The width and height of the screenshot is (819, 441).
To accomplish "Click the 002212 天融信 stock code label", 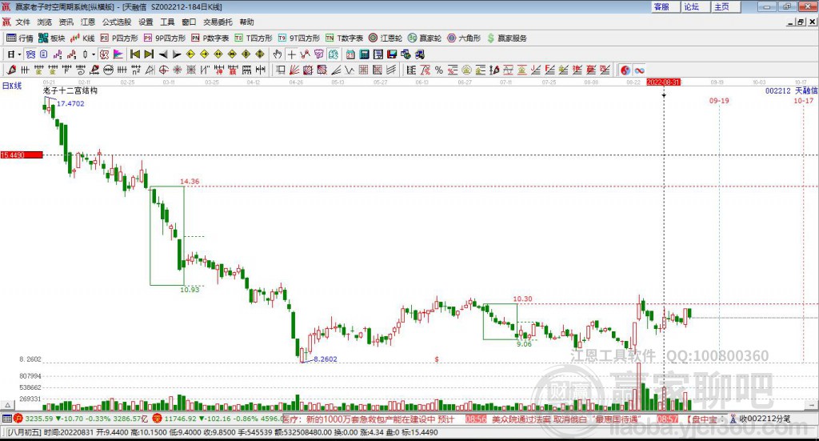I will click(x=791, y=91).
